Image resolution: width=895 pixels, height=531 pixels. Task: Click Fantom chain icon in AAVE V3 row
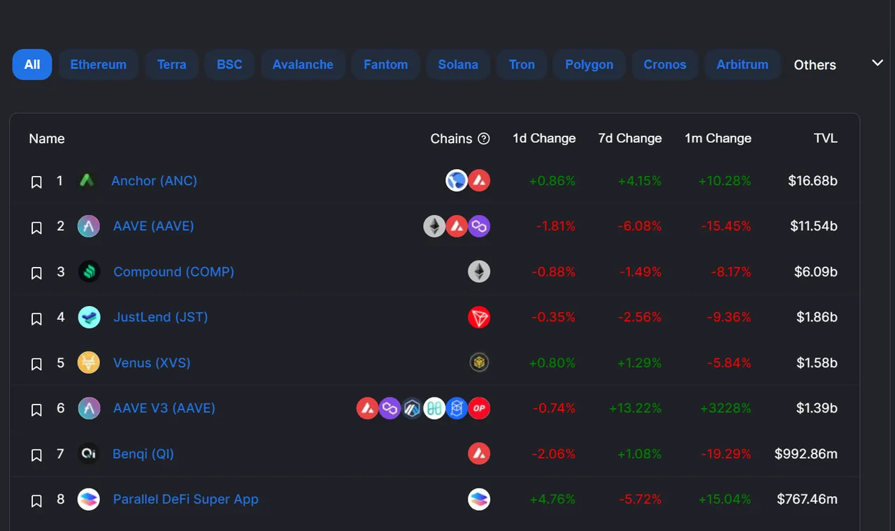click(457, 408)
